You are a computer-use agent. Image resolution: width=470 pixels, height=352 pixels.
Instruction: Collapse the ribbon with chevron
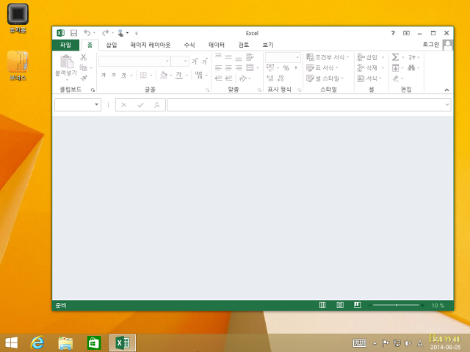click(446, 89)
